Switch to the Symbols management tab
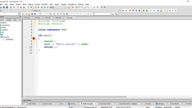The width and height of the screenshot is (192, 108). coord(9,20)
